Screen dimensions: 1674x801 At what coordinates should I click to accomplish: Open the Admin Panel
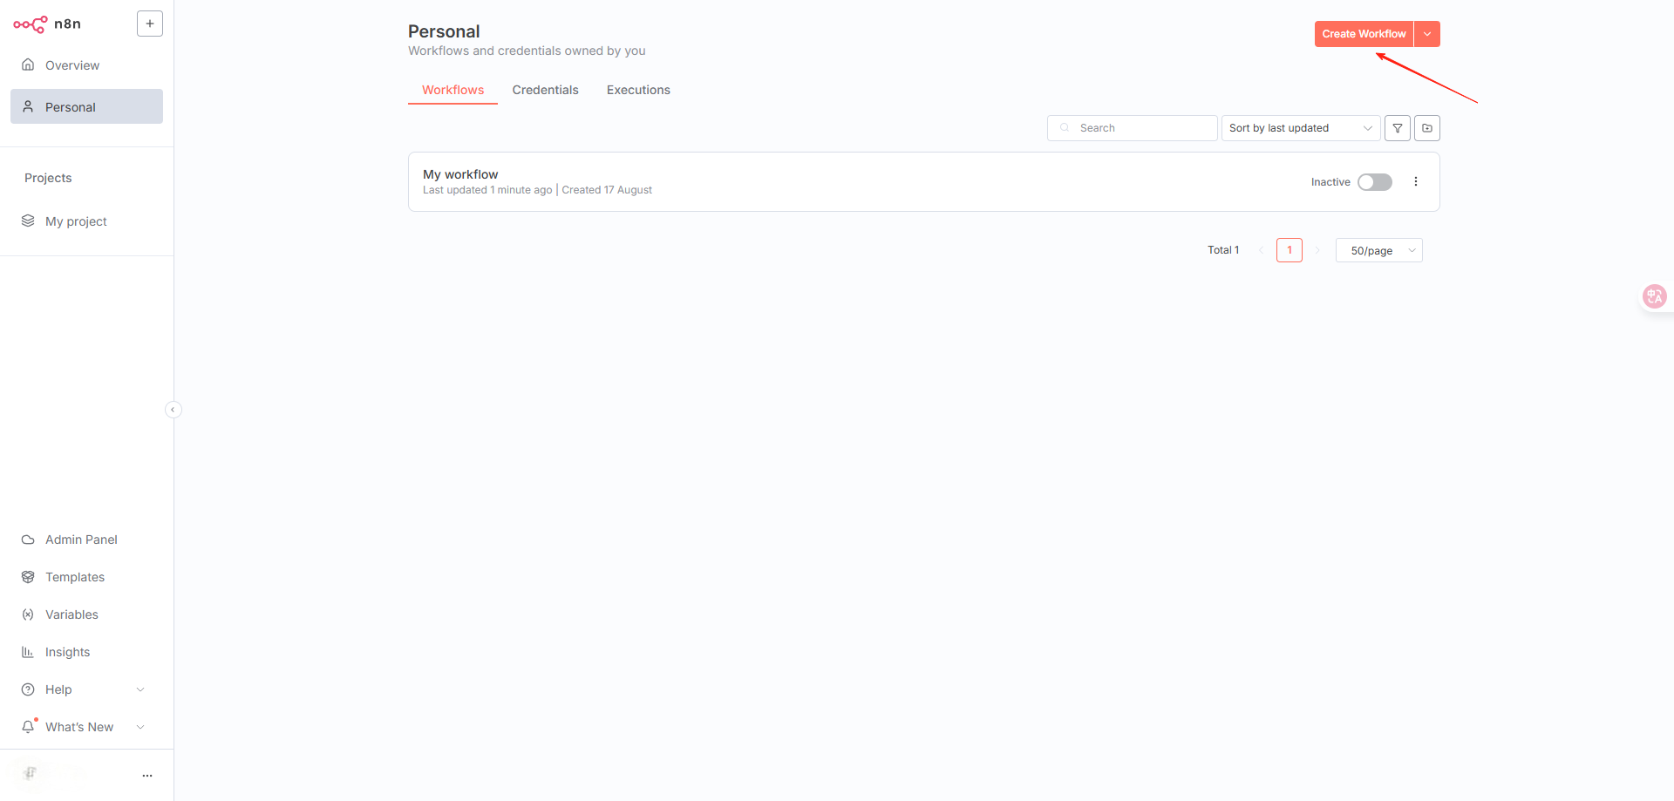(x=86, y=540)
